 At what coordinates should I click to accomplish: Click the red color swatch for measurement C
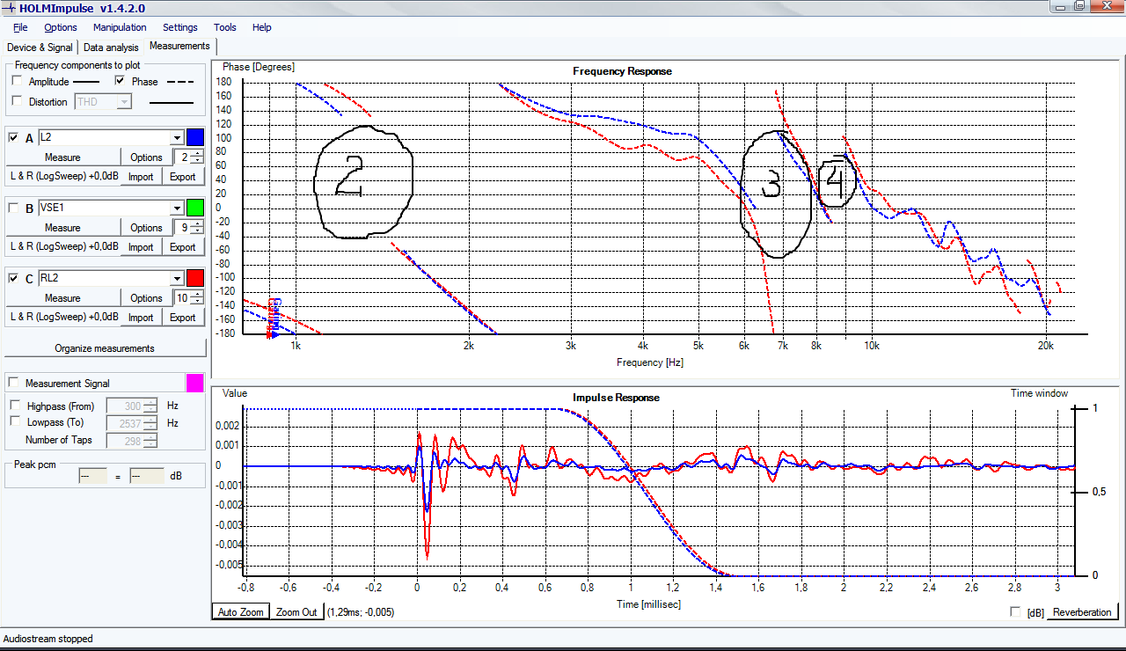pyautogui.click(x=195, y=278)
